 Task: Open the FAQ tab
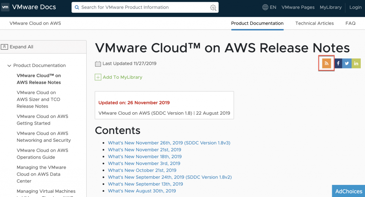(x=350, y=24)
